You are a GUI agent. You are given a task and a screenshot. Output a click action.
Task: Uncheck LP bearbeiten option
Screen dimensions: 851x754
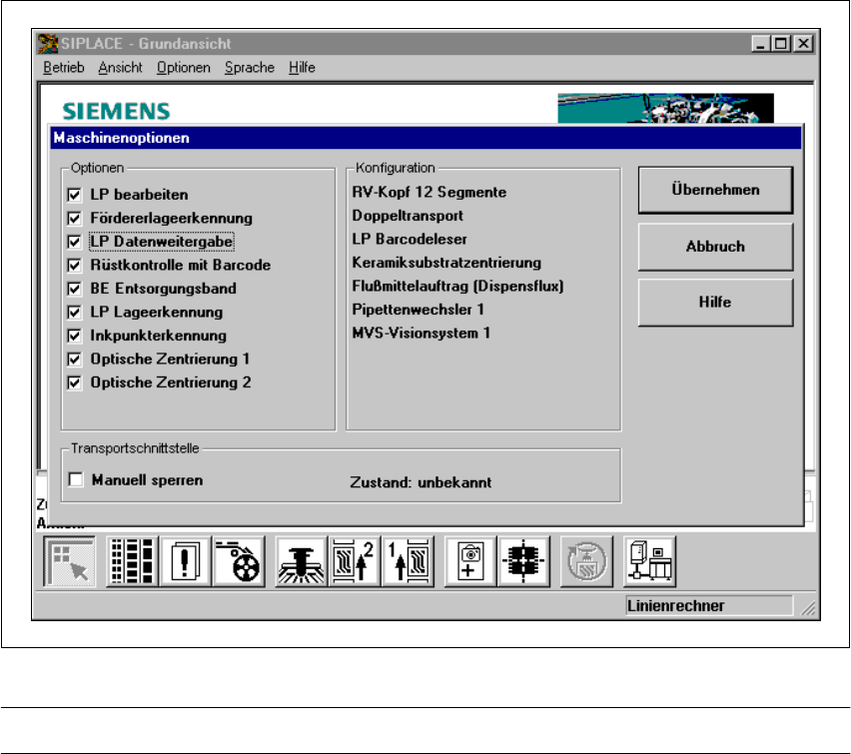(x=74, y=195)
